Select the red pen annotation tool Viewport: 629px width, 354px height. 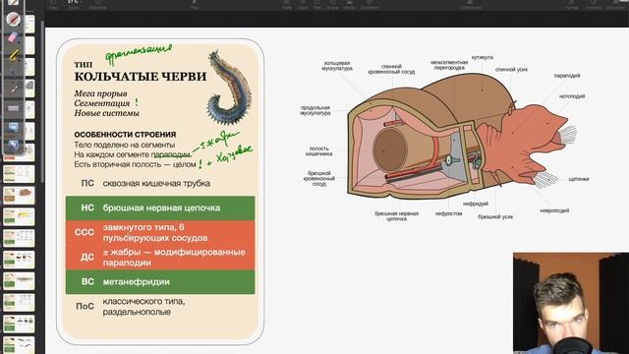point(13,19)
